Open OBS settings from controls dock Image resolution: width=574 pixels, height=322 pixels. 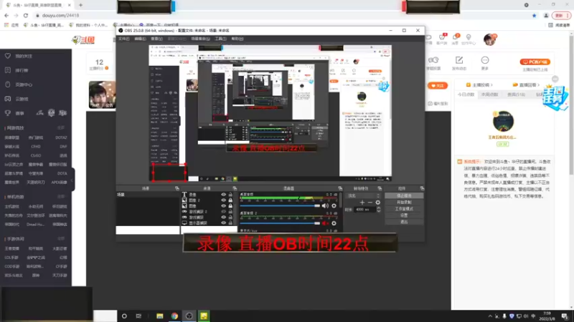[404, 215]
